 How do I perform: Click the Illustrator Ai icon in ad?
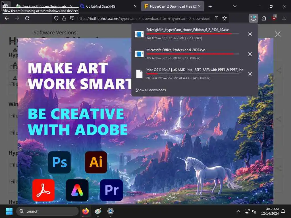[x=96, y=162]
